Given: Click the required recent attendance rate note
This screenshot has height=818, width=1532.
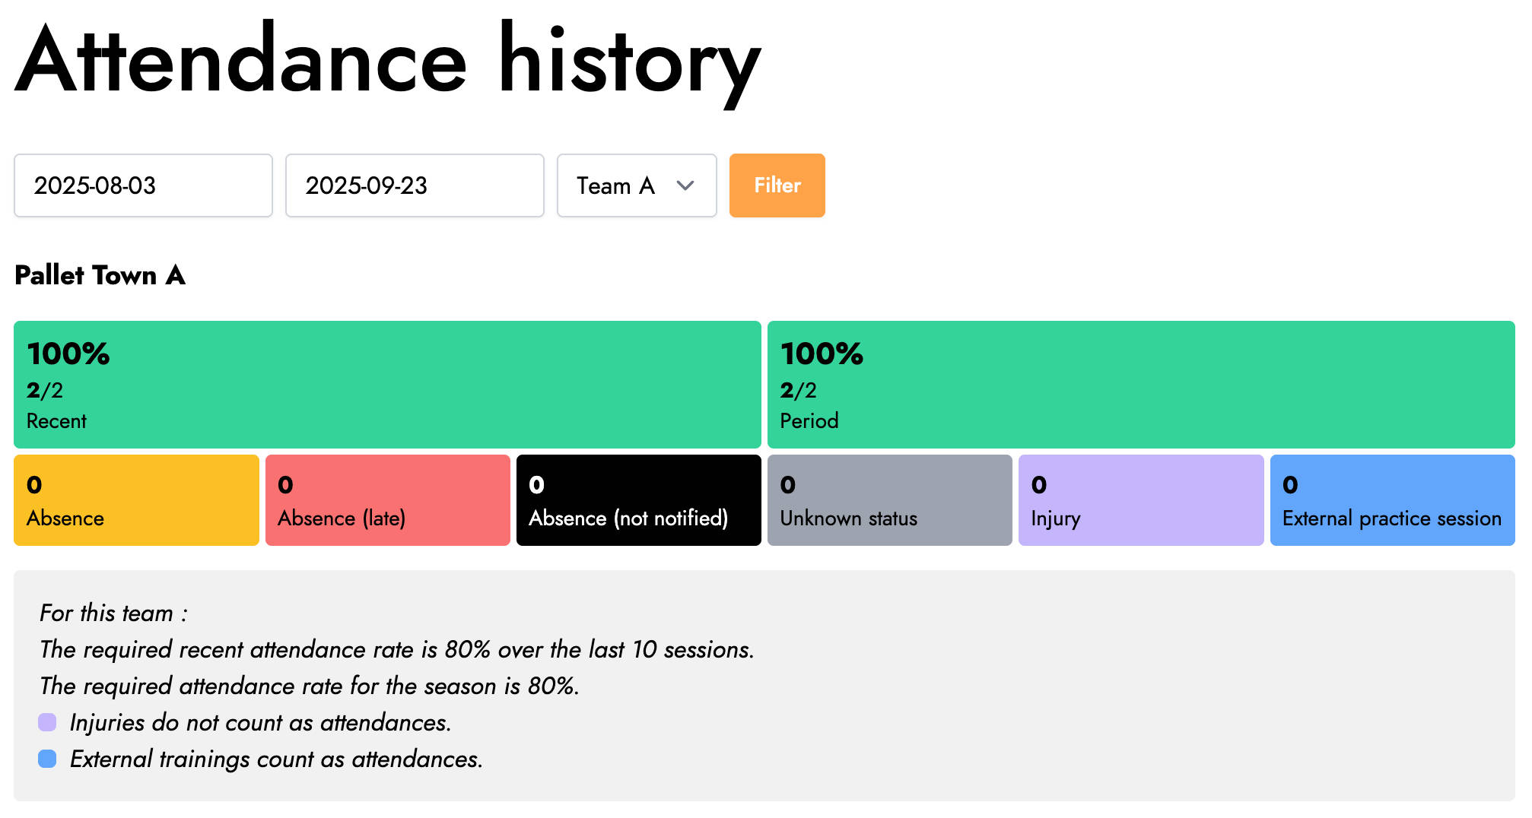Looking at the screenshot, I should point(396,649).
